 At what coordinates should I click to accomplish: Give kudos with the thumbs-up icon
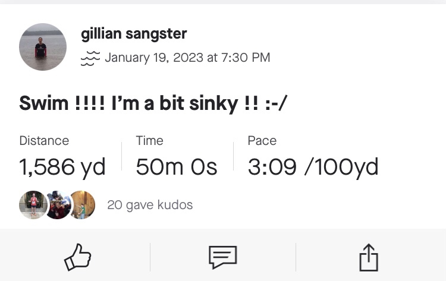point(77,257)
